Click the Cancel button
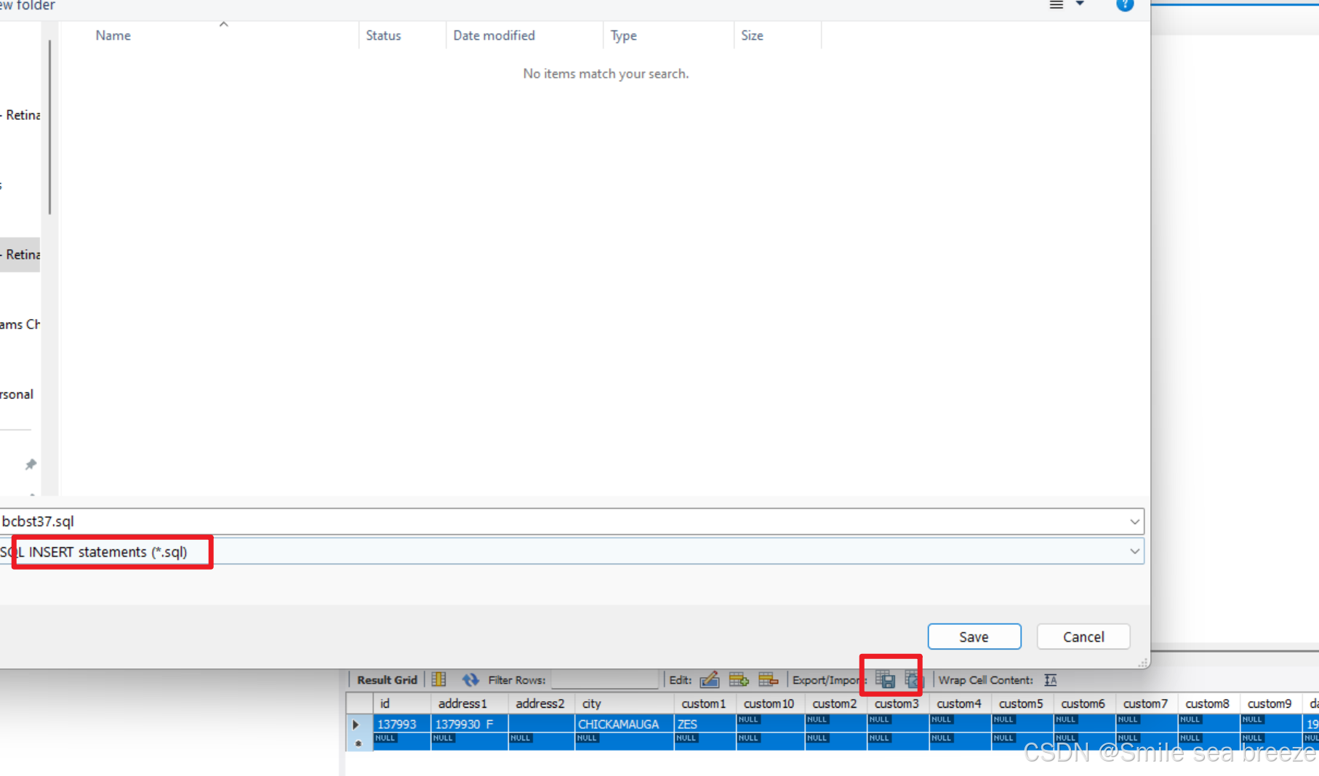Image resolution: width=1319 pixels, height=776 pixels. click(x=1083, y=636)
